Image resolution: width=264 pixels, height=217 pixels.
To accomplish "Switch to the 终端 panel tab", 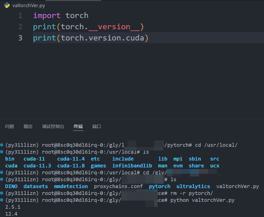I will click(x=78, y=126).
